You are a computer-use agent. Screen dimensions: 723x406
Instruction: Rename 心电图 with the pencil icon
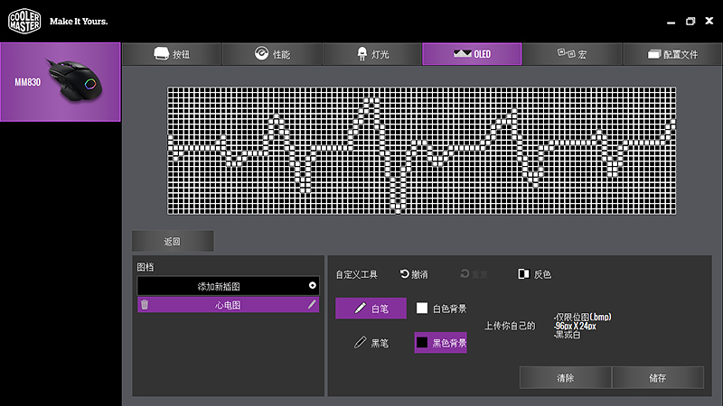[312, 304]
